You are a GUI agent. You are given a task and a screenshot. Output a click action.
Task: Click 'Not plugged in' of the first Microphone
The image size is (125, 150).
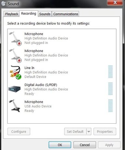(x=36, y=43)
